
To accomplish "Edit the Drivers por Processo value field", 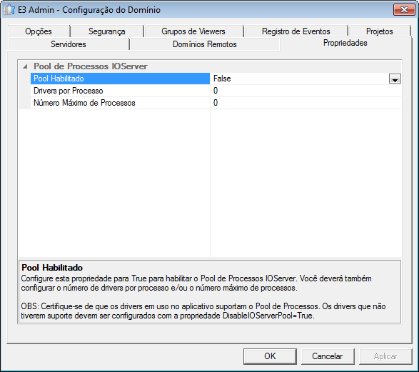I will pyautogui.click(x=306, y=91).
